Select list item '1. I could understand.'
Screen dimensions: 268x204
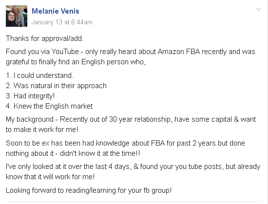pos(39,75)
